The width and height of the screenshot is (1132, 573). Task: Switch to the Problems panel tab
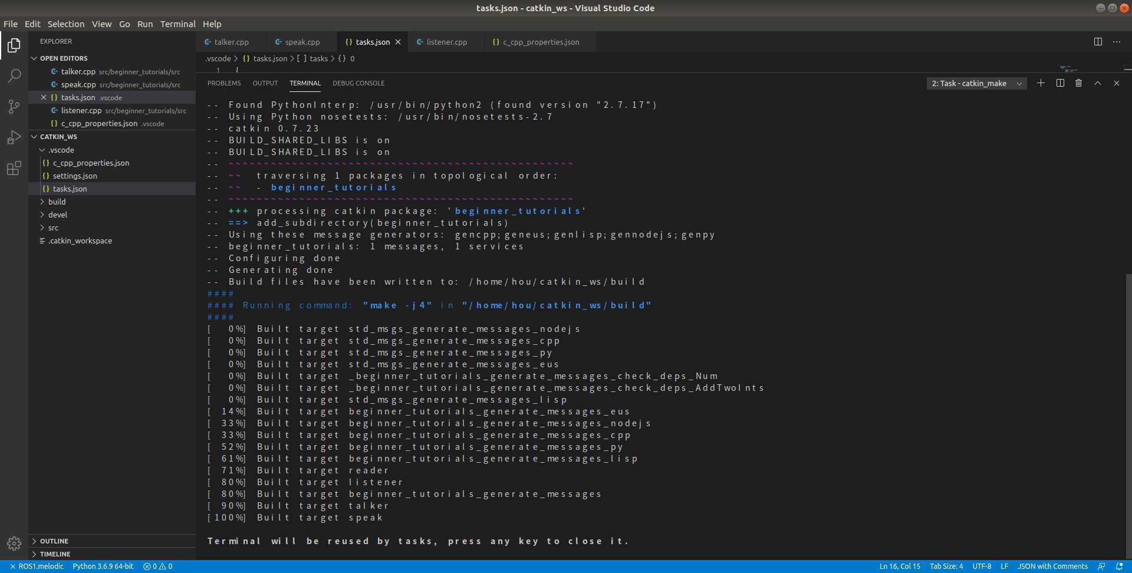click(224, 83)
